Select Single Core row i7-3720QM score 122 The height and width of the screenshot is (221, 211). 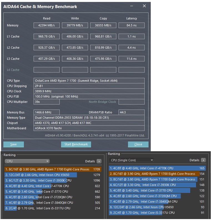(x=157, y=196)
